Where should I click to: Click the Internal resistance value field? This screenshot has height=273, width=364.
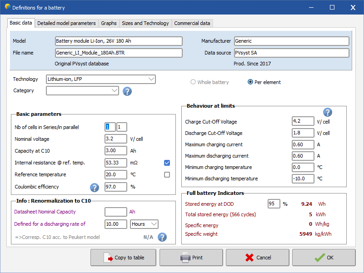pyautogui.click(x=116, y=163)
